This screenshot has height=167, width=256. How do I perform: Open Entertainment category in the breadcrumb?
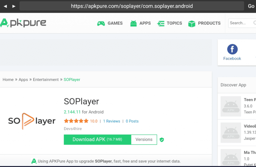point(46,79)
